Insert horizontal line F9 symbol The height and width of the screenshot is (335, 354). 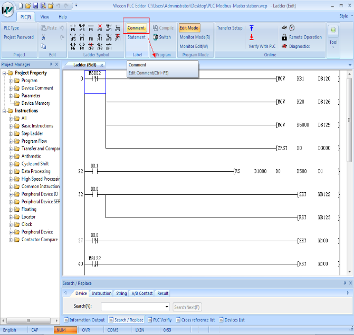(91, 28)
